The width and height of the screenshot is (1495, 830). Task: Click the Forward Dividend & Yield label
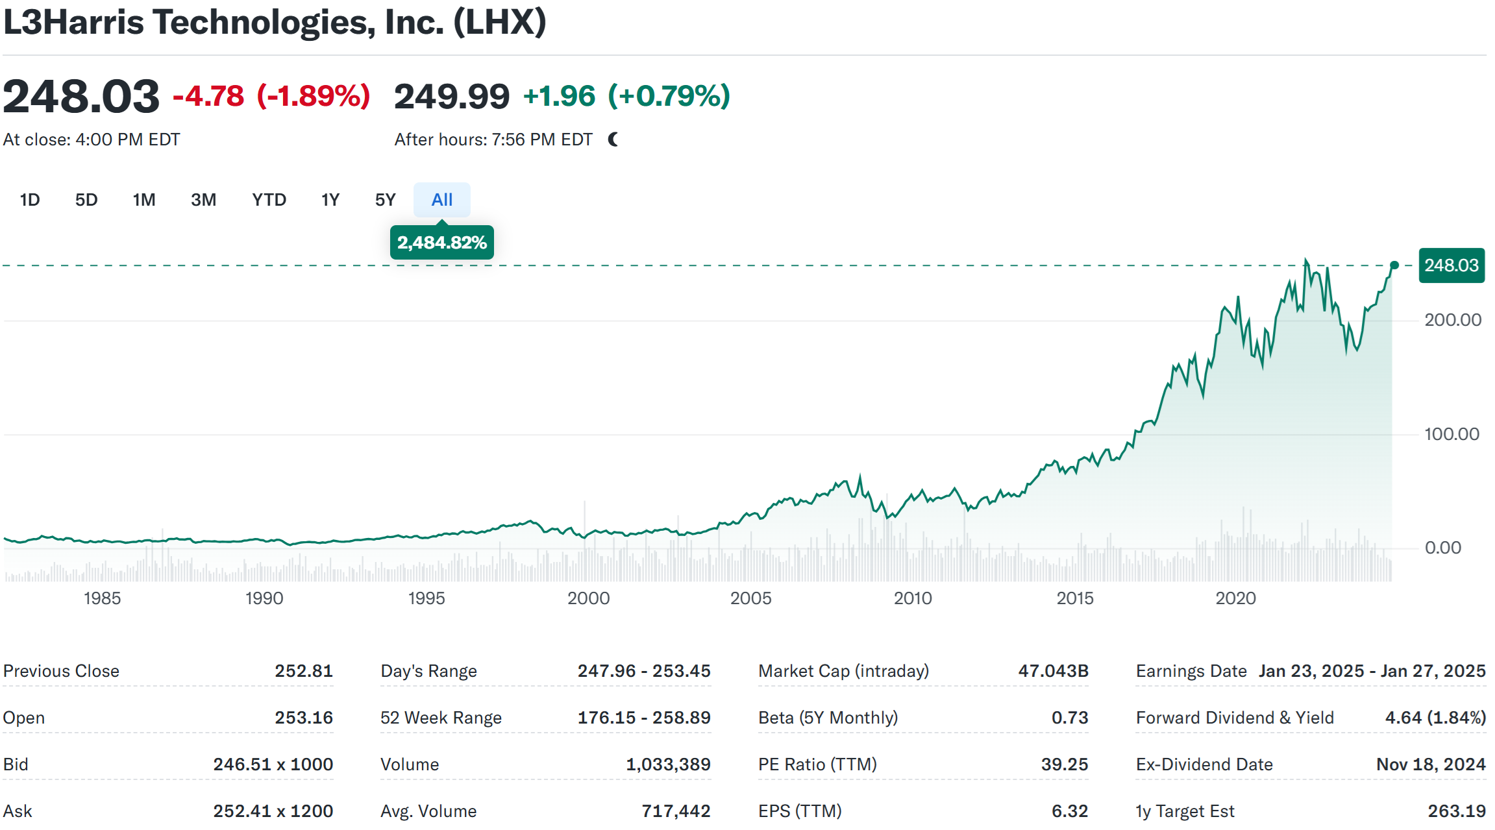[x=1235, y=718]
